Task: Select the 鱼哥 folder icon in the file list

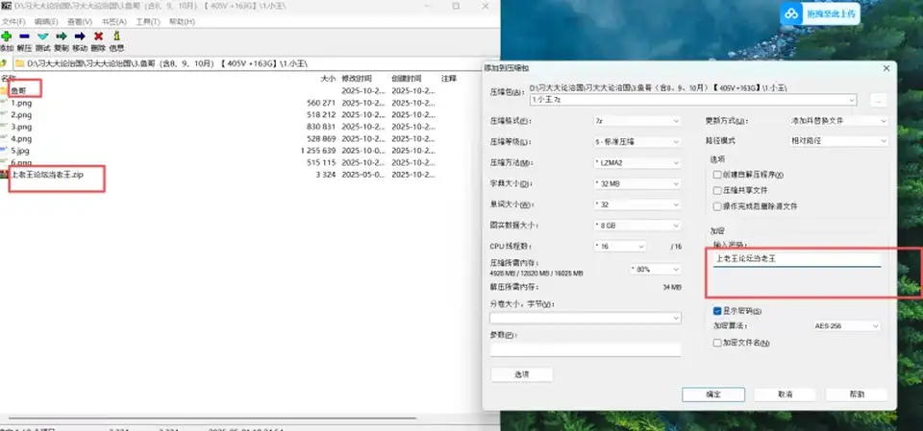Action: [4, 91]
